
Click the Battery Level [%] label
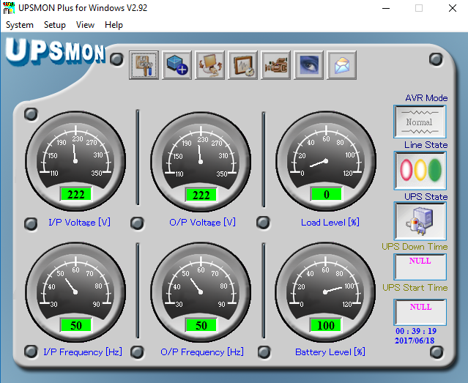330,352
